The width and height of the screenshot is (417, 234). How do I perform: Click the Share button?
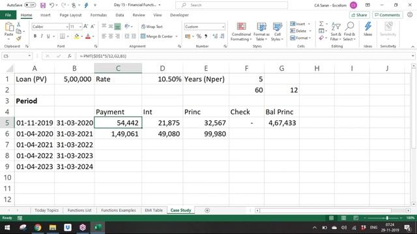(359, 15)
